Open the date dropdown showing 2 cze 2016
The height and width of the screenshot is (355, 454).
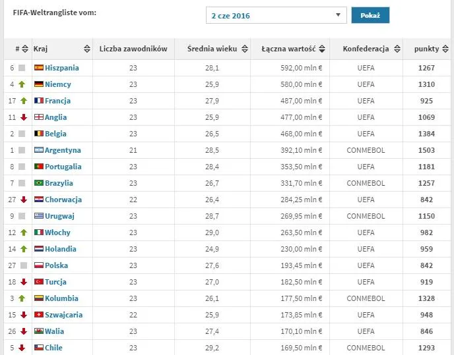click(276, 15)
